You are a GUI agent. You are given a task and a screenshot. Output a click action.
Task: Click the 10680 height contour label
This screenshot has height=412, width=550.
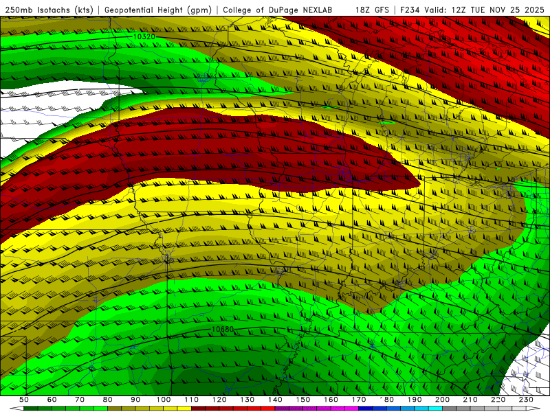223,330
